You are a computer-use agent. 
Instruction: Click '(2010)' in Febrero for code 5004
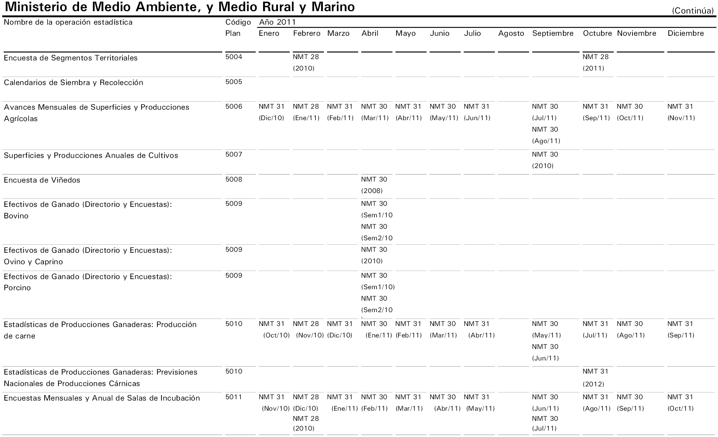pos(304,69)
